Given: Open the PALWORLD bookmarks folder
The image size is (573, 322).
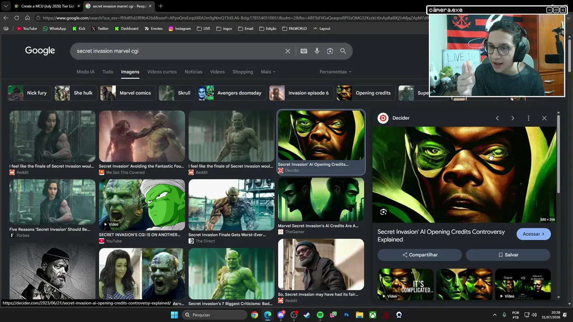Looking at the screenshot, I should point(295,29).
